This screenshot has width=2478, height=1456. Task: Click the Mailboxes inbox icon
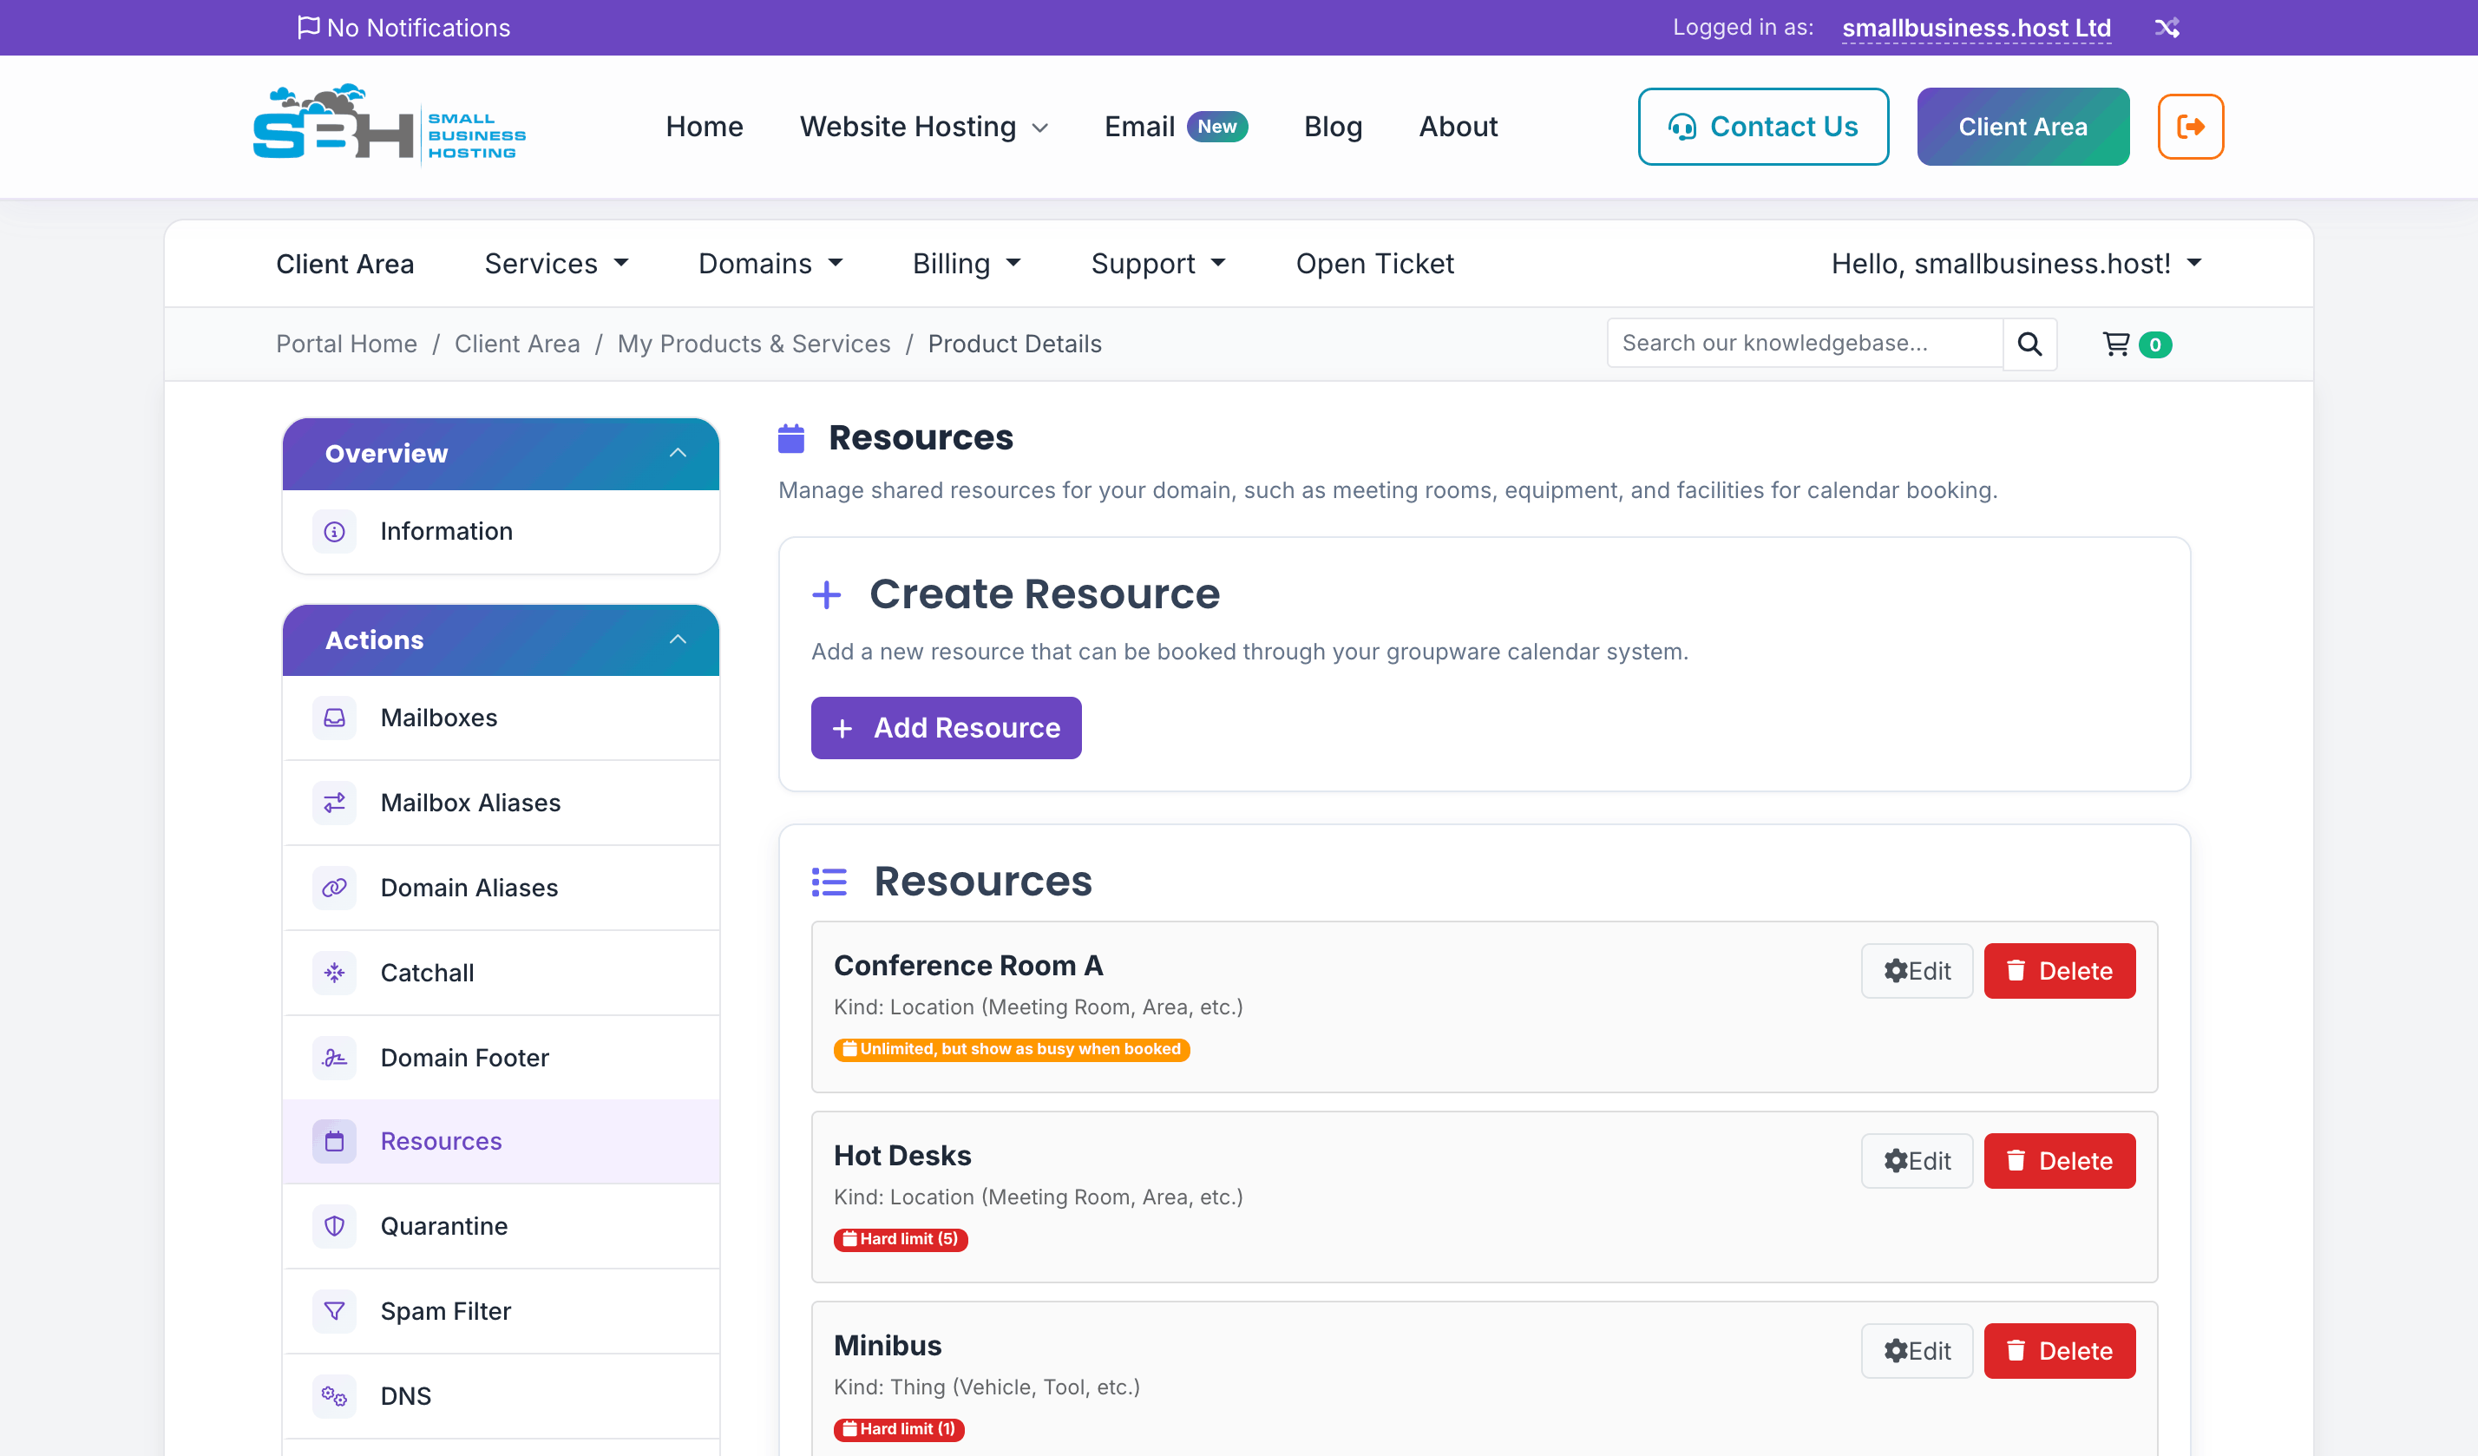[334, 718]
